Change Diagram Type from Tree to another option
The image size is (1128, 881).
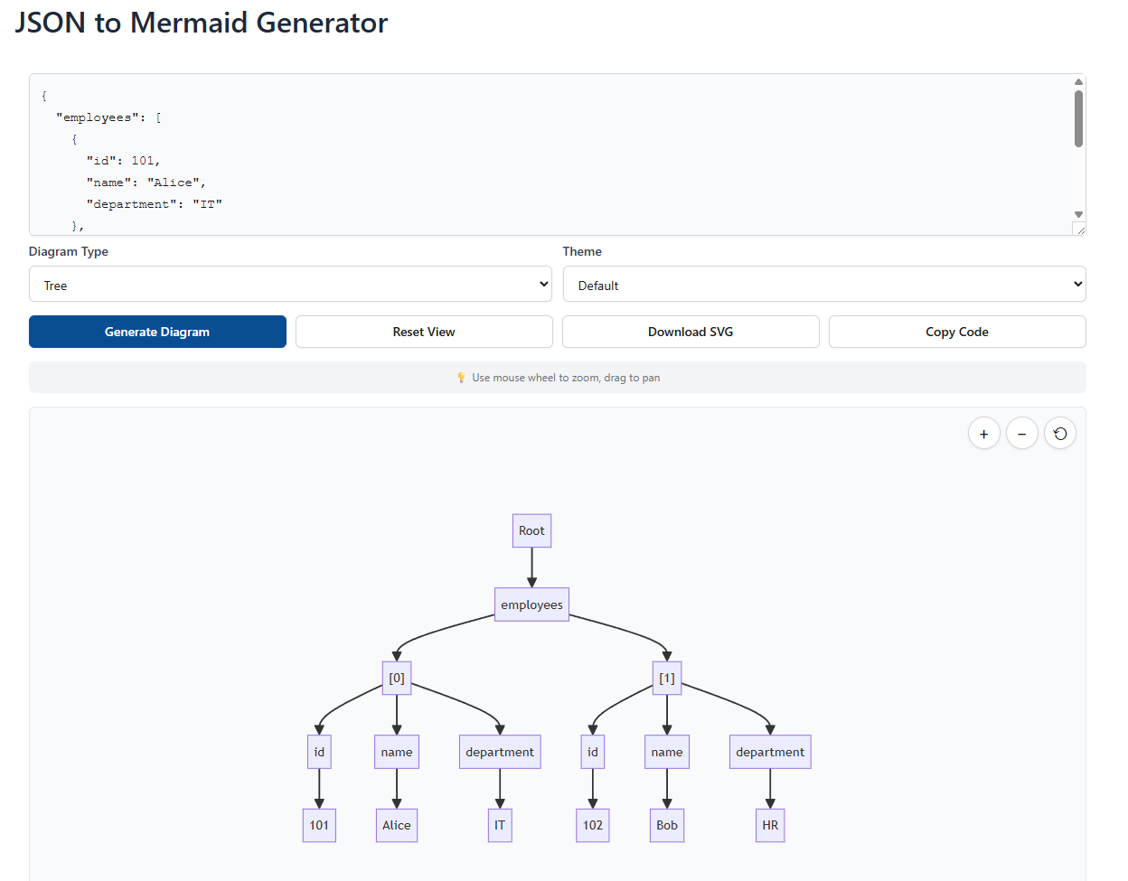[291, 284]
